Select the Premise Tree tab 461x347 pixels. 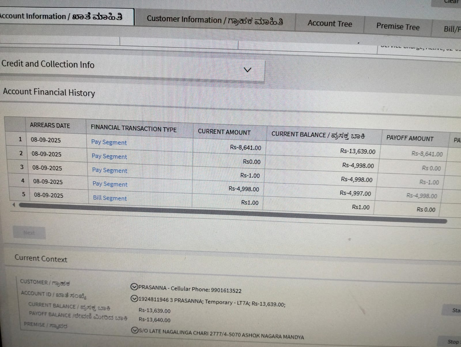tap(398, 27)
